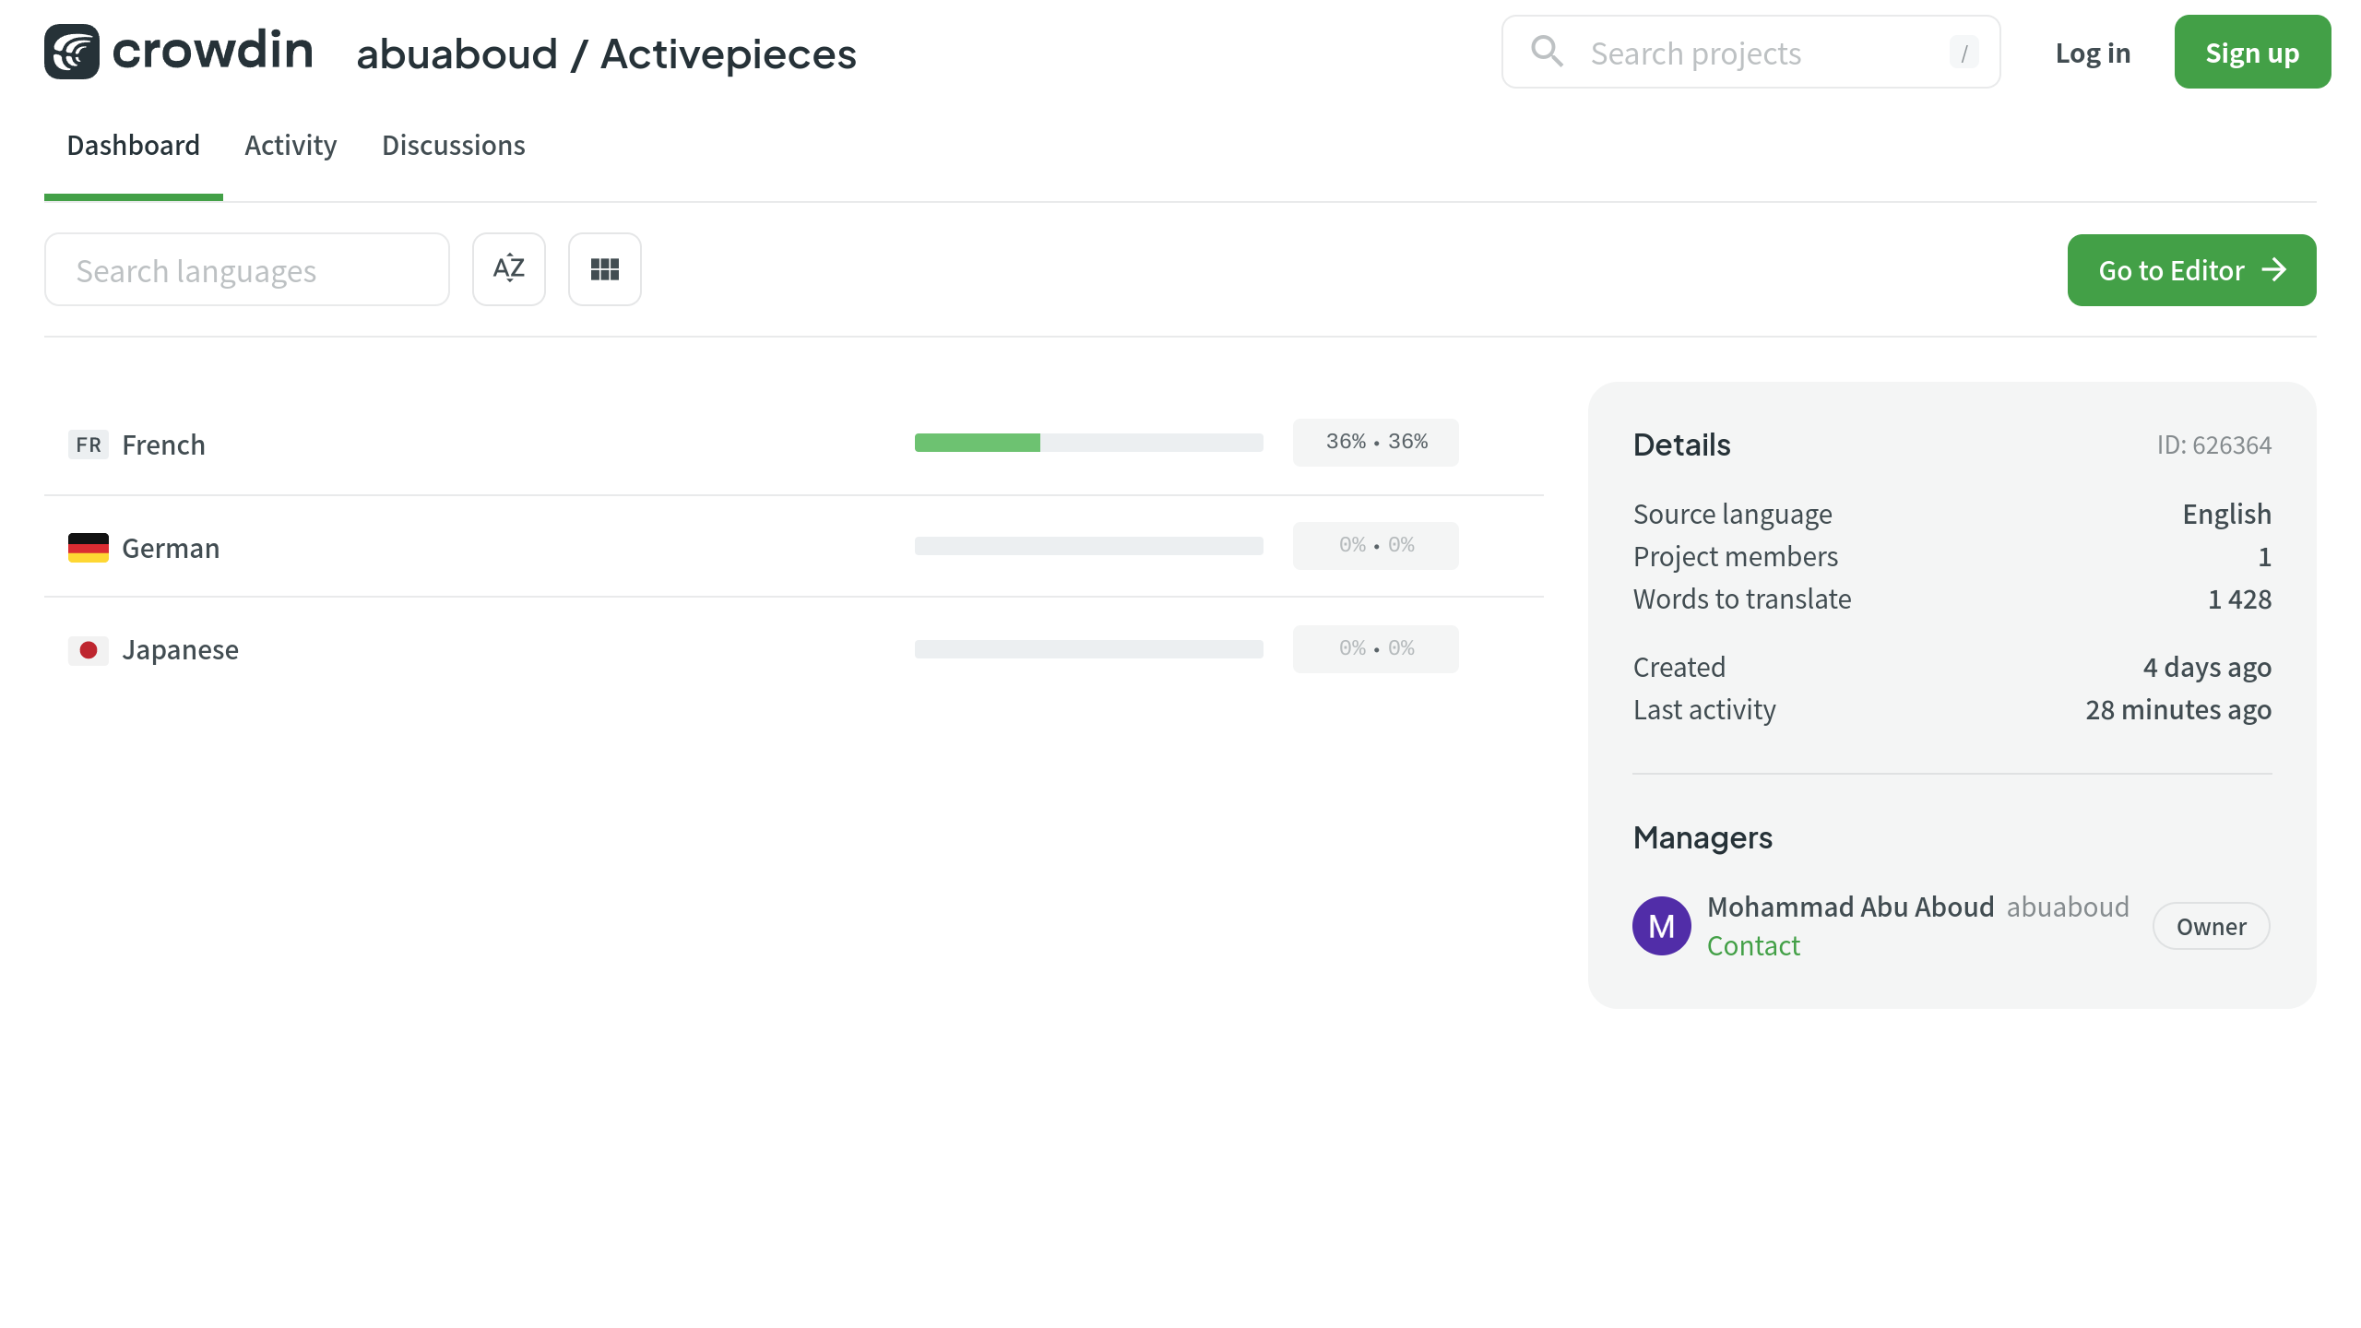Viewport: 2361px width, 1328px height.
Task: Click the search magnifier icon
Action: click(x=1547, y=52)
